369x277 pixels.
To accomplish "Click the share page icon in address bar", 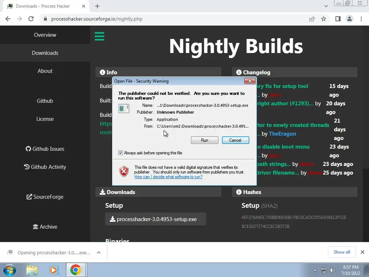I will click(312, 19).
